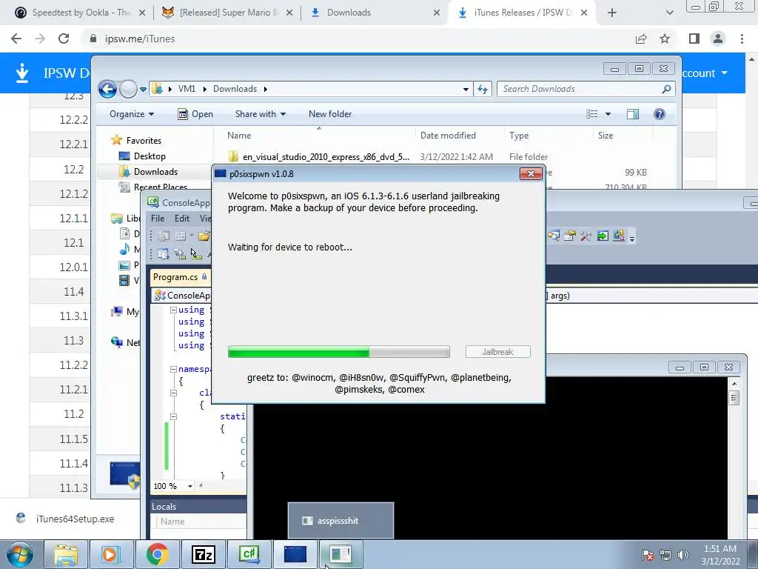Click the Explorer help icon
Viewport: 758px width, 569px height.
(x=660, y=114)
